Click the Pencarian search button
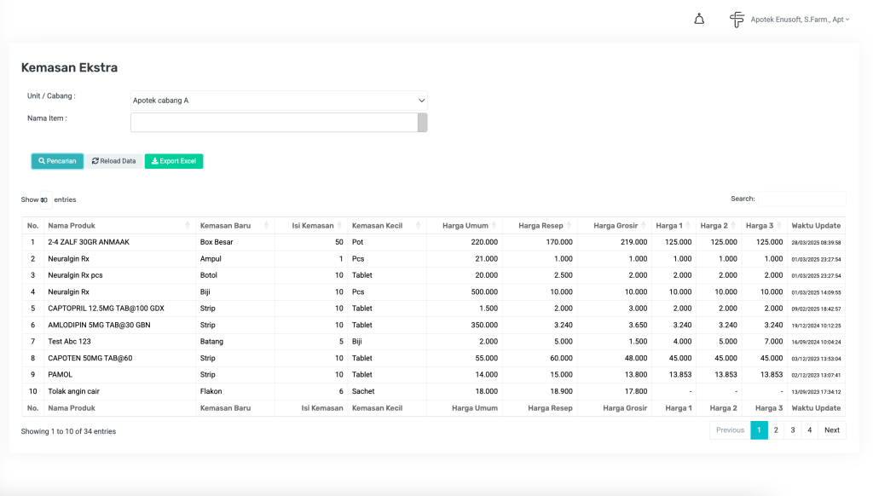The height and width of the screenshot is (496, 873). point(57,161)
